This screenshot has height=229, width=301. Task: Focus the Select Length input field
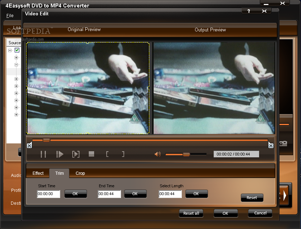coord(170,194)
